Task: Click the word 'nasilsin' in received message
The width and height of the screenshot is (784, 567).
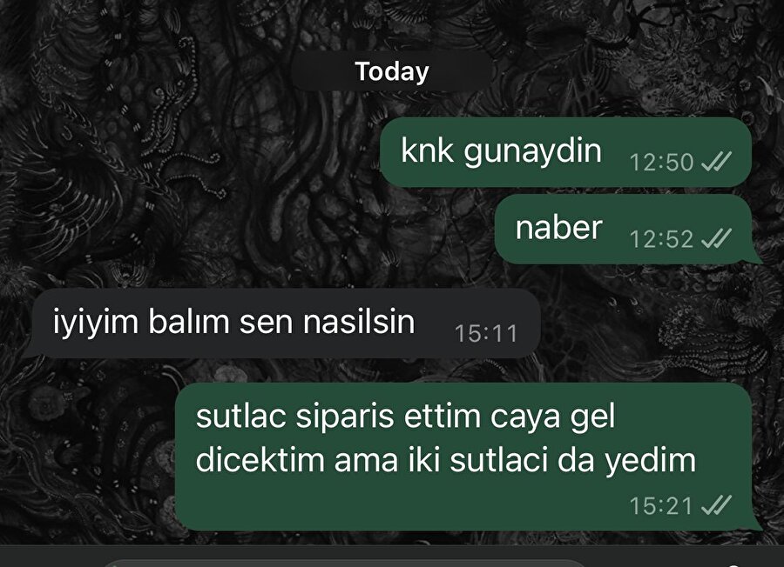Action: pos(359,322)
